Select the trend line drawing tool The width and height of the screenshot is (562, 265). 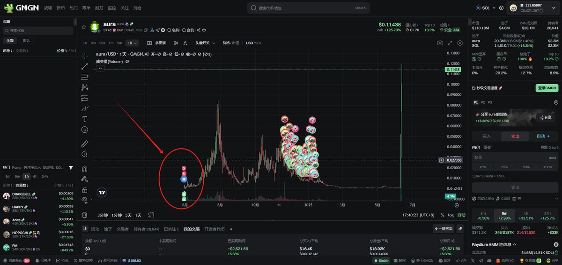(x=85, y=66)
